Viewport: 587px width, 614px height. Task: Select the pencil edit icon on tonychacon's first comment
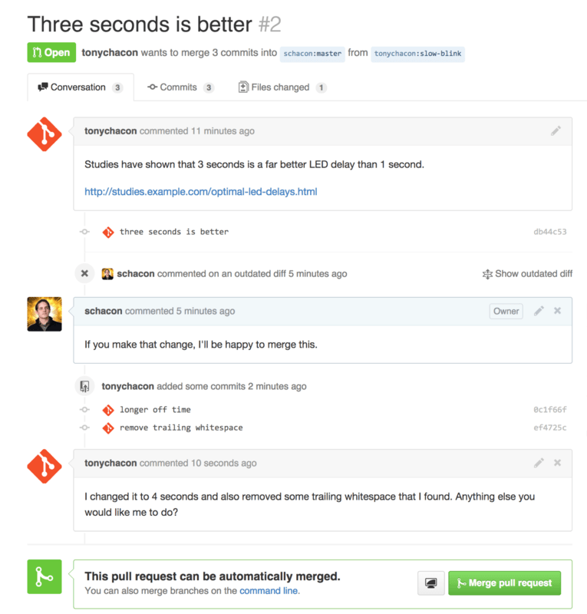tap(556, 130)
